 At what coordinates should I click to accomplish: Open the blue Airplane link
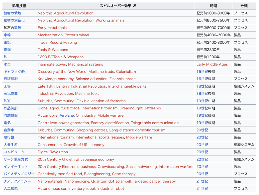[67, 116]
